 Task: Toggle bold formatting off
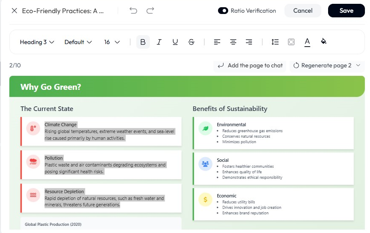click(x=143, y=42)
